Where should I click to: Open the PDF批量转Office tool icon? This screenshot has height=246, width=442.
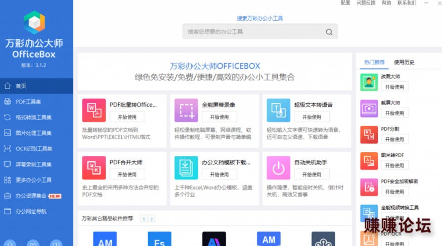pyautogui.click(x=94, y=110)
